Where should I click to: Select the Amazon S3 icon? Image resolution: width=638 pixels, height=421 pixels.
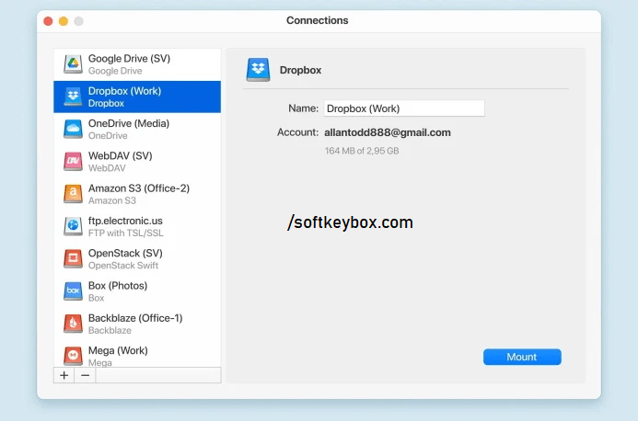click(x=73, y=194)
